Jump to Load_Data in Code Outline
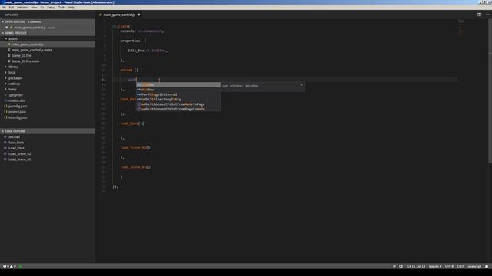This screenshot has width=492, height=276. click(x=48, y=148)
